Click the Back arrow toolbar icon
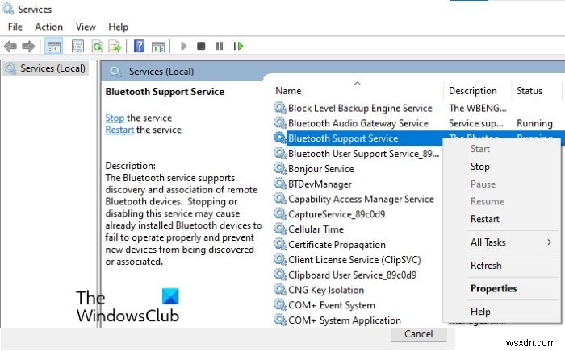Screen dimensions: 565x351 point(10,47)
